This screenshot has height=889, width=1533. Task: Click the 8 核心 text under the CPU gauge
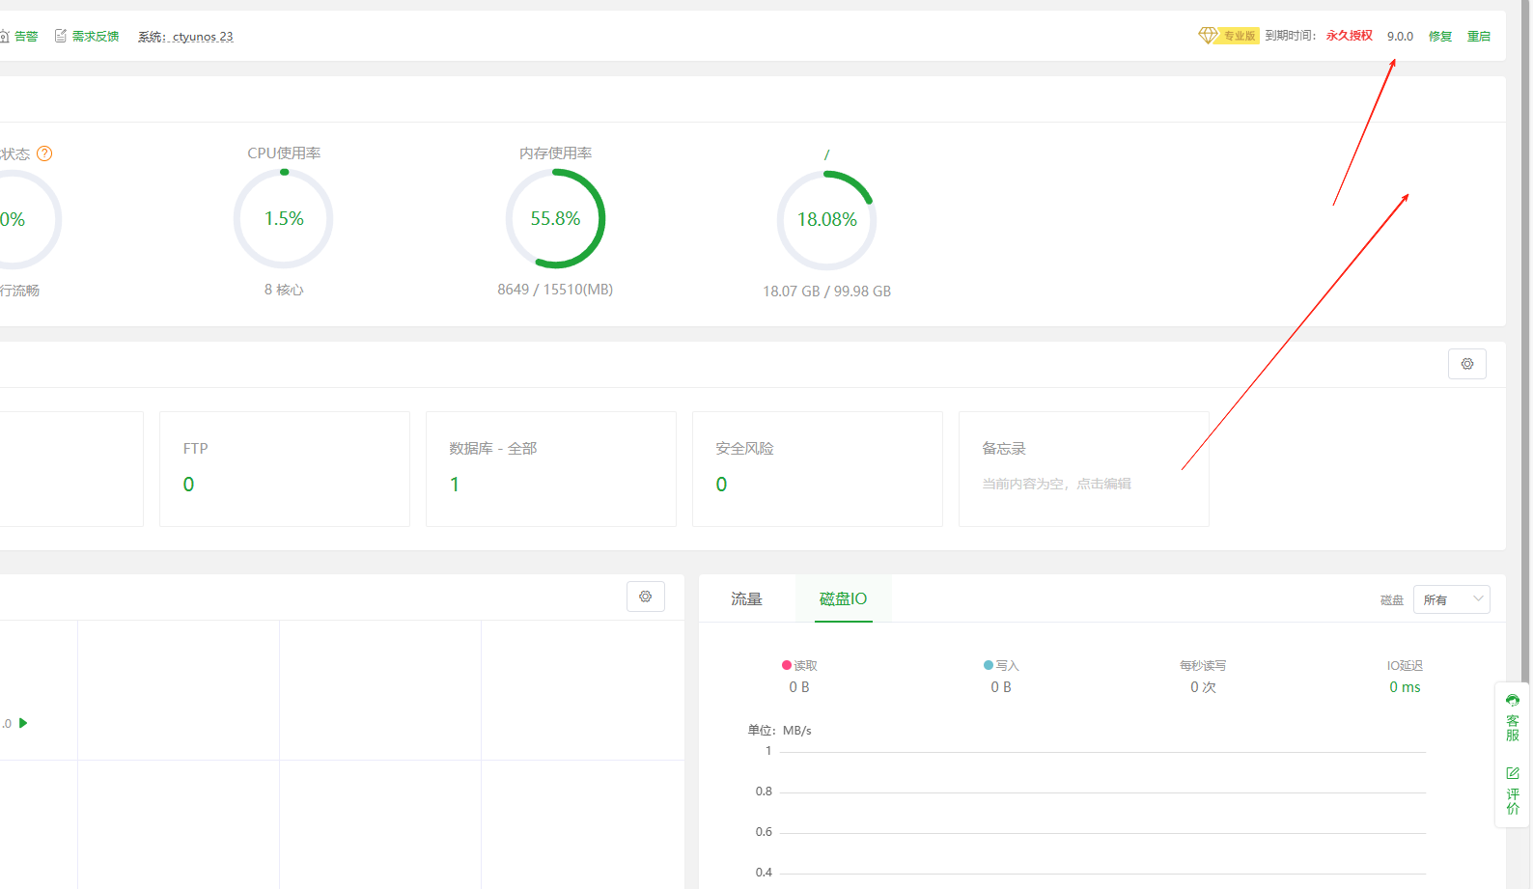pos(284,290)
